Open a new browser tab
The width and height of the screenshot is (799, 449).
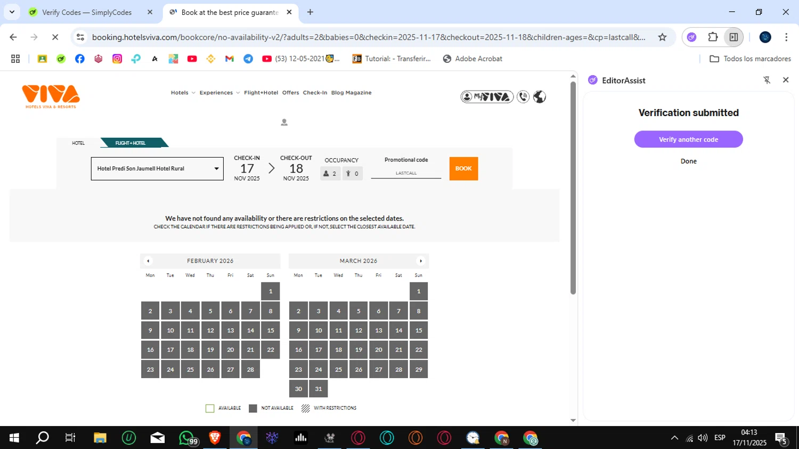(x=310, y=12)
